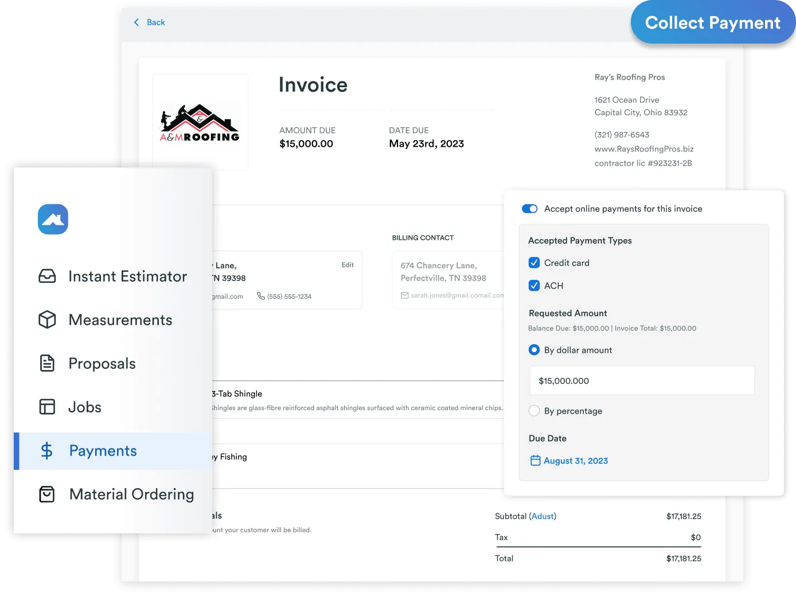Click the app logo above the sidebar
Image resolution: width=796 pixels, height=600 pixels.
(53, 219)
